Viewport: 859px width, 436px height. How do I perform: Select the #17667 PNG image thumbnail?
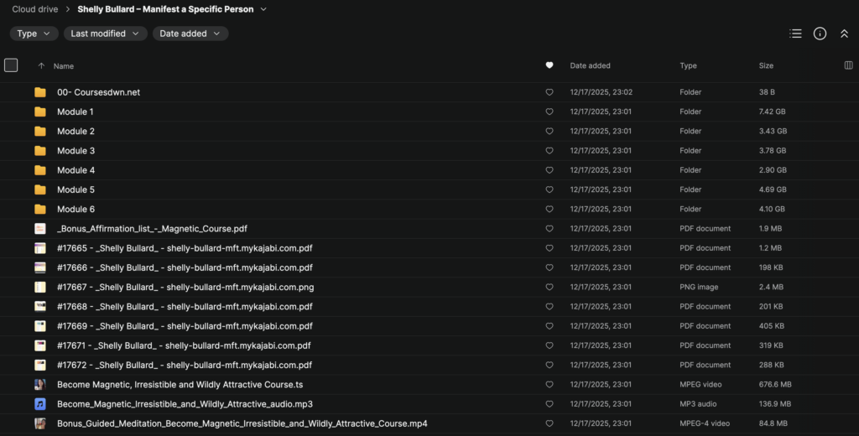(40, 288)
